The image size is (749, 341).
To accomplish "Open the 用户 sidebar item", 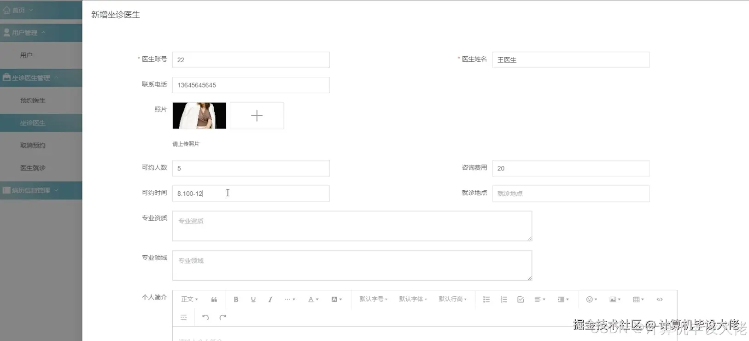I will pos(41,55).
